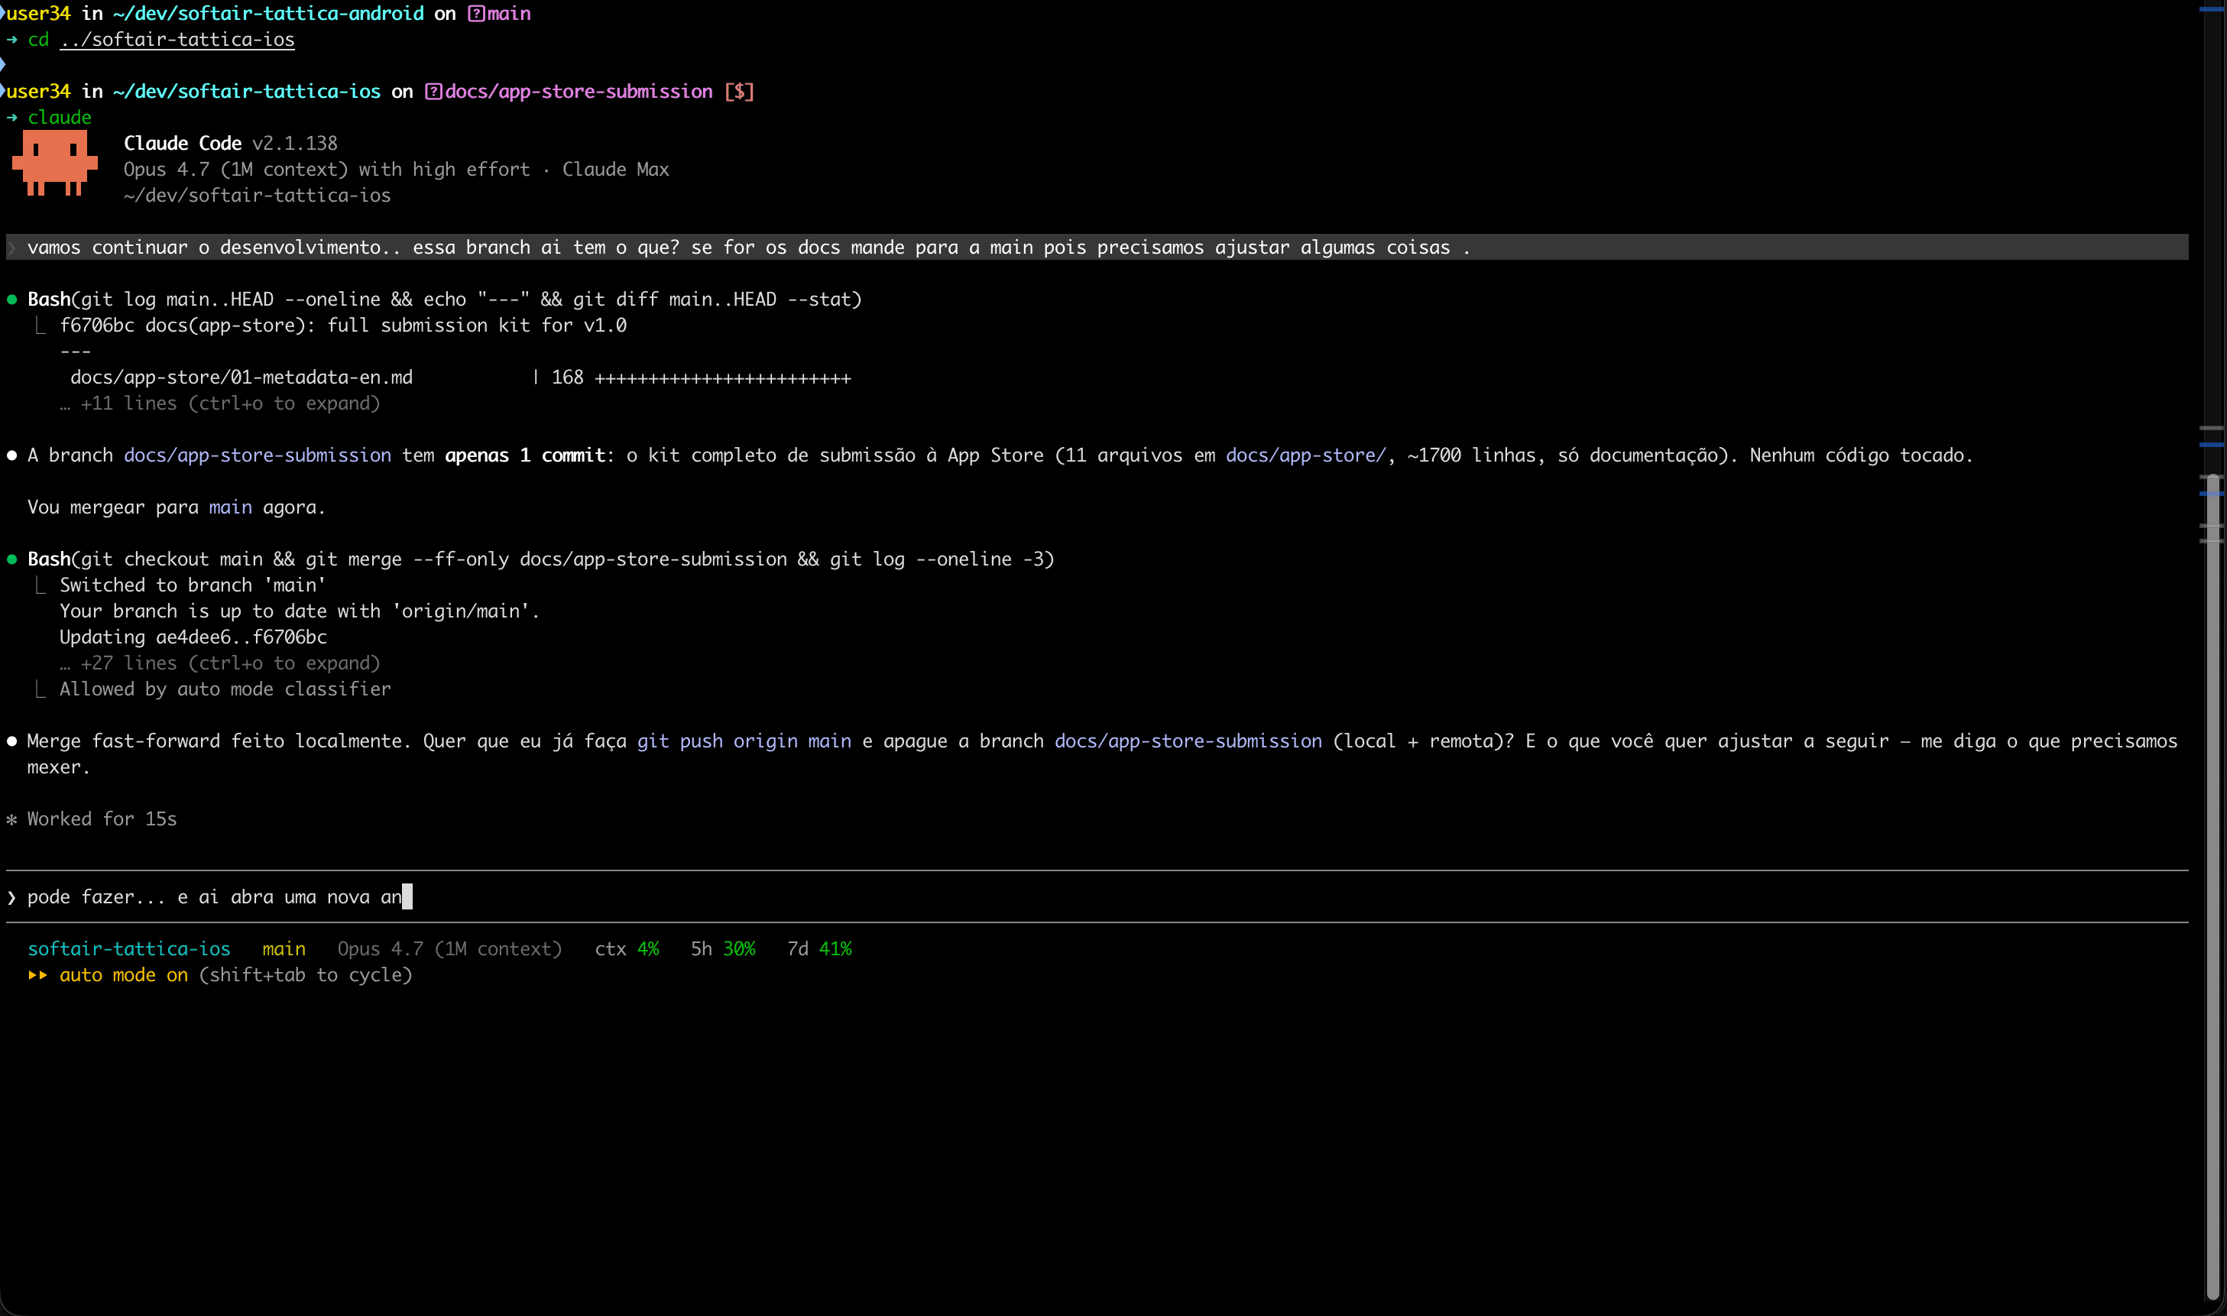Image resolution: width=2227 pixels, height=1316 pixels.
Task: Open underlined path '../softair-tattica-ios'
Action: point(177,39)
